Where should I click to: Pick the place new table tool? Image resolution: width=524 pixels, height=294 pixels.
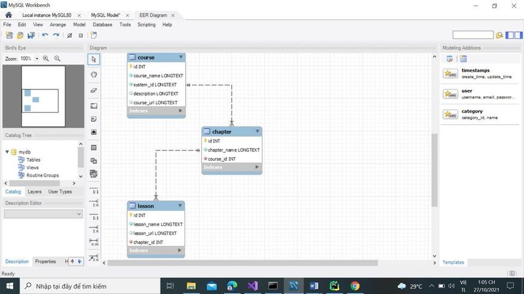(x=94, y=147)
